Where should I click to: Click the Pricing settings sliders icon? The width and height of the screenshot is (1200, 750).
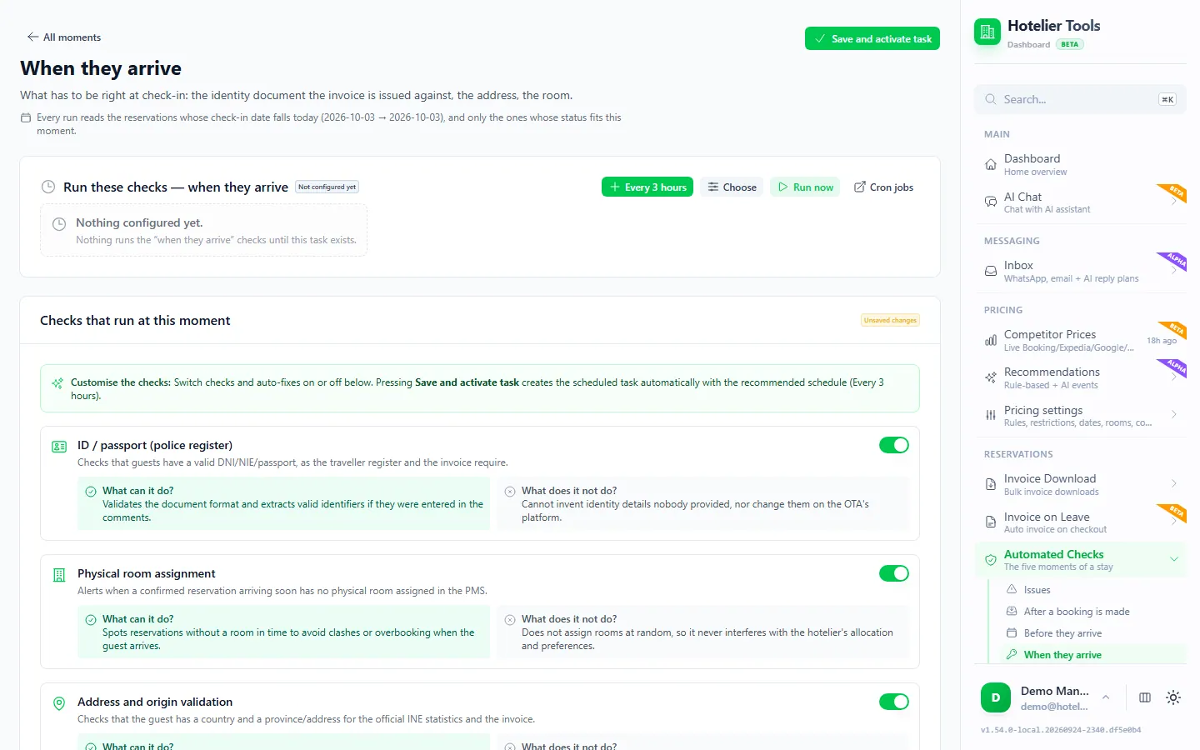pyautogui.click(x=991, y=415)
